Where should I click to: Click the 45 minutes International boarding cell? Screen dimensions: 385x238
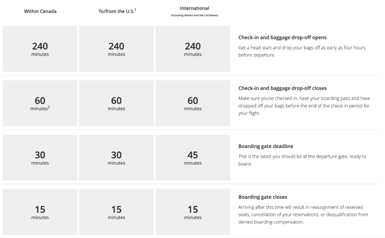(193, 158)
